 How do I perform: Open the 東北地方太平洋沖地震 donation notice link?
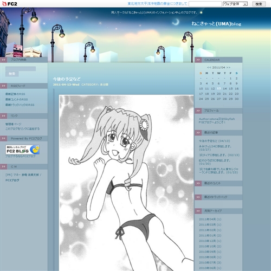[157, 4]
